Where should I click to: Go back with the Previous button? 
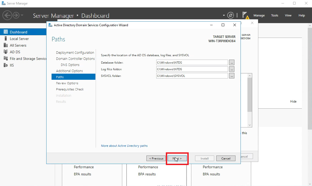tap(156, 158)
